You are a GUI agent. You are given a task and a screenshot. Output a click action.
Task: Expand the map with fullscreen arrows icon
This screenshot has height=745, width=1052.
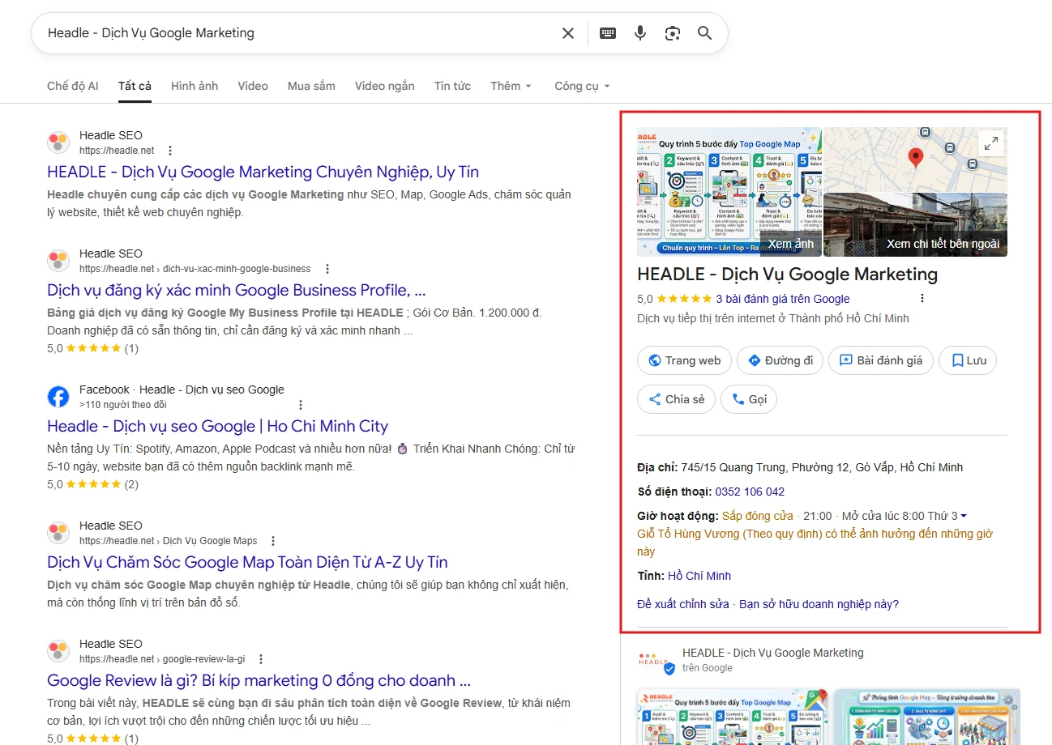pos(990,143)
